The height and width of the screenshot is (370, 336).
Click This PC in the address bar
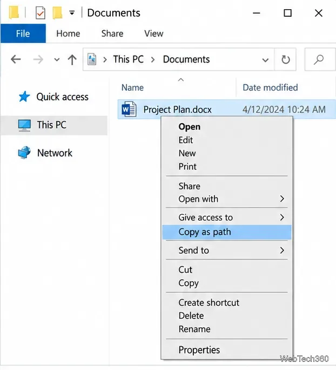(x=129, y=59)
